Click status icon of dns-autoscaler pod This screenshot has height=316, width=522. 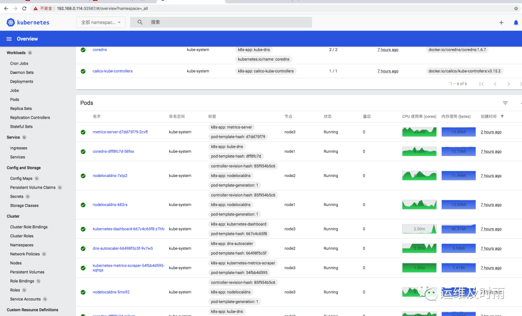[83, 248]
